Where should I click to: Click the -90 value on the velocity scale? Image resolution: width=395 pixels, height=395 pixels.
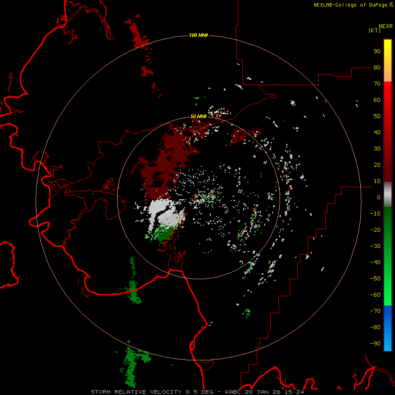tap(375, 344)
